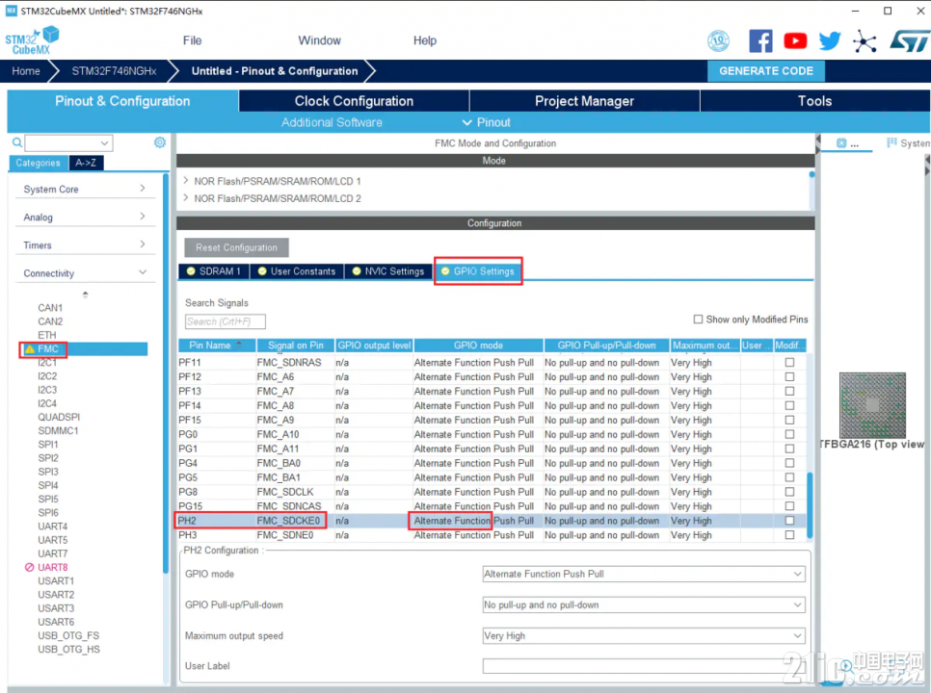Image resolution: width=931 pixels, height=693 pixels.
Task: Click the GENERATE CODE button
Action: tap(766, 71)
